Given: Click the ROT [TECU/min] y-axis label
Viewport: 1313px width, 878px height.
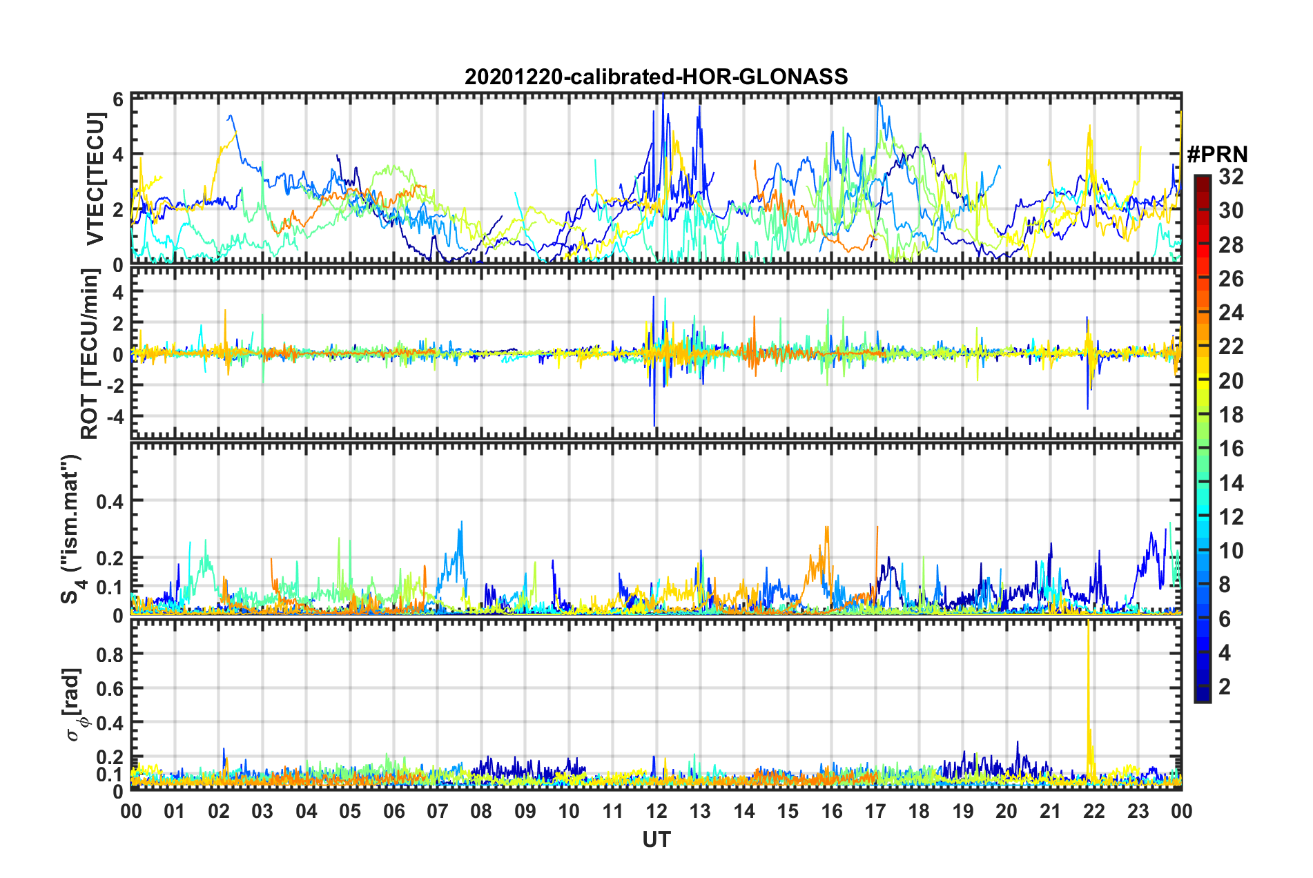Looking at the screenshot, I should click(x=90, y=353).
